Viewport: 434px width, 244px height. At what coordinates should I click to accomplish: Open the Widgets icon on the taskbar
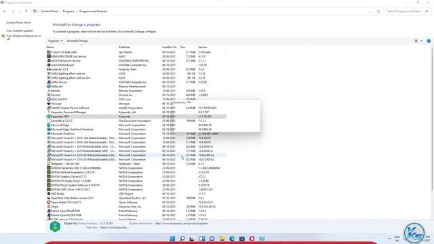[x=202, y=239]
